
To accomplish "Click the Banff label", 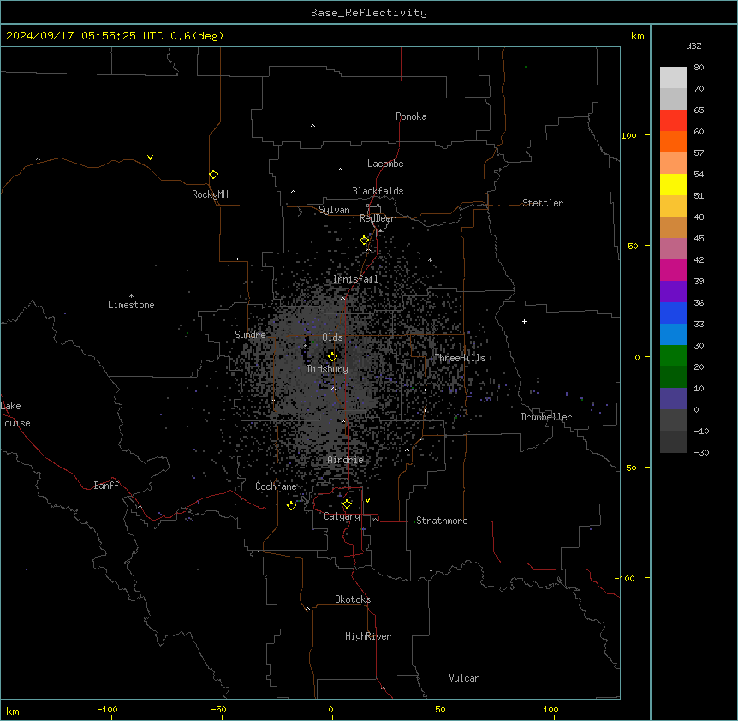I will click(106, 486).
